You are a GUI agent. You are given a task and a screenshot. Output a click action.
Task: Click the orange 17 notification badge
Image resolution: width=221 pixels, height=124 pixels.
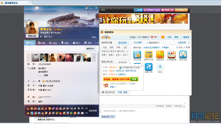(x=163, y=37)
